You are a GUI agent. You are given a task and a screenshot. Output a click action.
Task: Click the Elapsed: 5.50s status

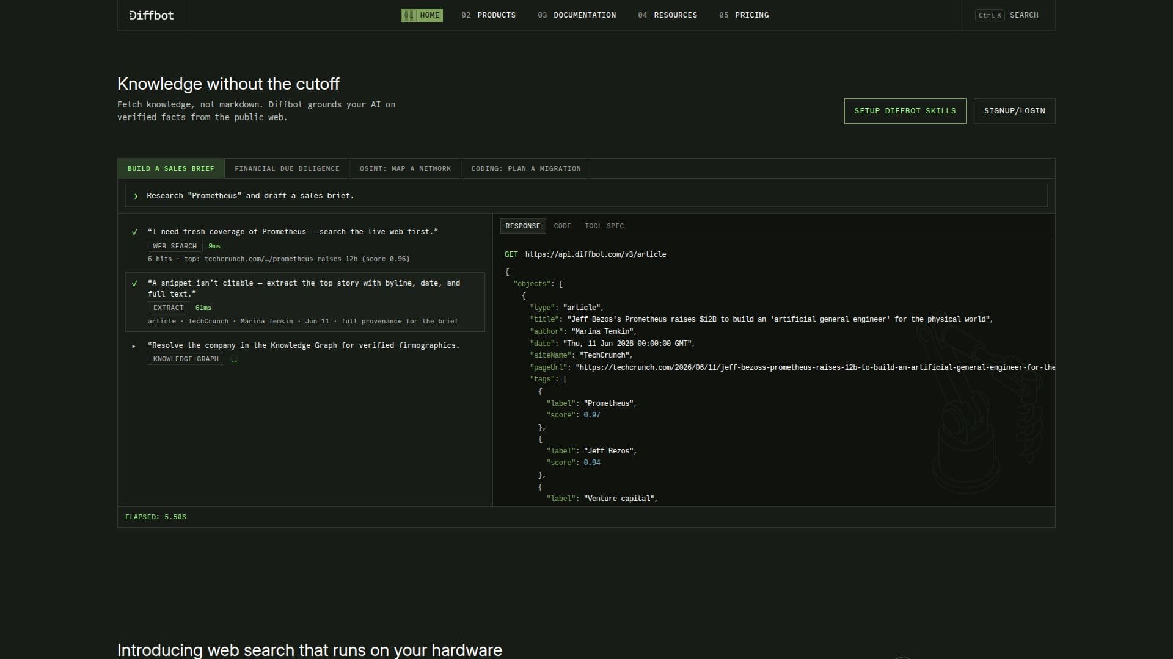(156, 517)
